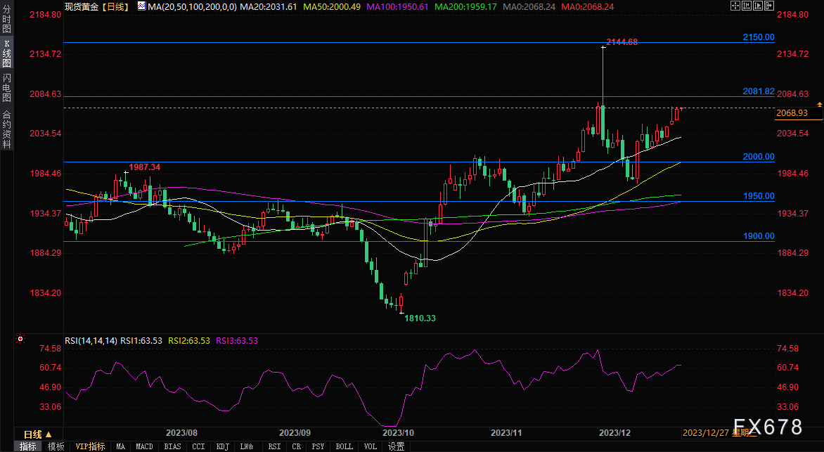Open the 设置 settings button
The height and width of the screenshot is (452, 824).
pos(396,446)
